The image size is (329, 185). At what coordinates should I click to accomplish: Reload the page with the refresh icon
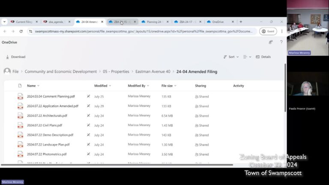point(21,31)
